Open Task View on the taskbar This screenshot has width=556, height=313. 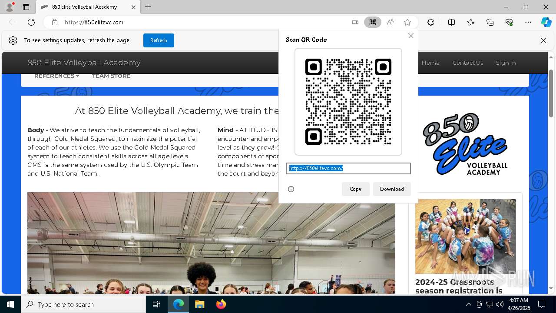[x=156, y=304]
